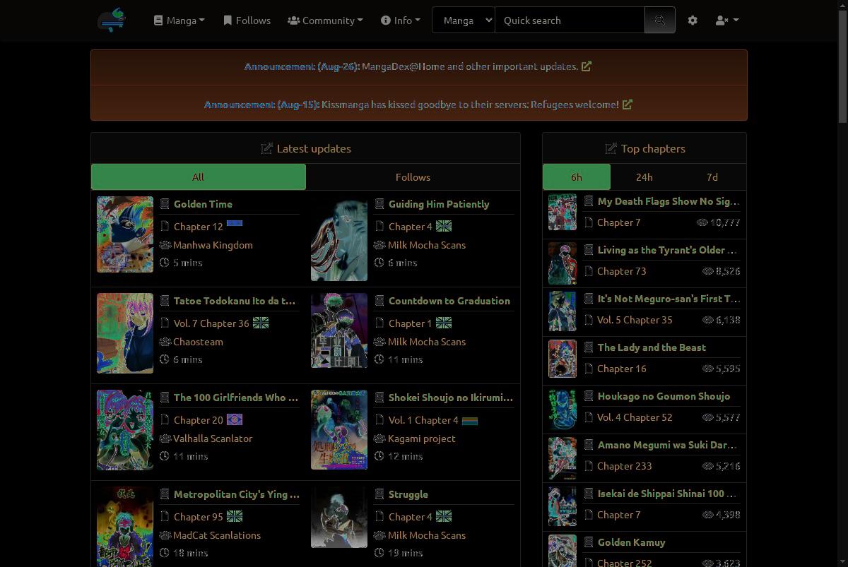Click the MangaDex logo in navbar
The width and height of the screenshot is (848, 567).
112,20
